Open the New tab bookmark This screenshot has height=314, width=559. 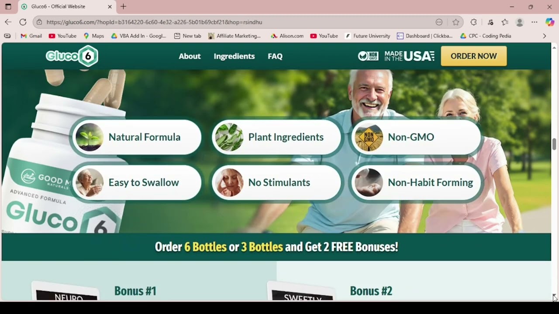[187, 36]
